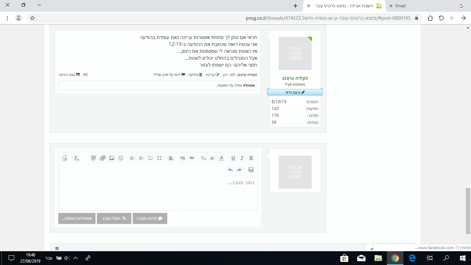Open the text alignment dropdown
The width and height of the screenshot is (471, 265).
tap(171, 158)
